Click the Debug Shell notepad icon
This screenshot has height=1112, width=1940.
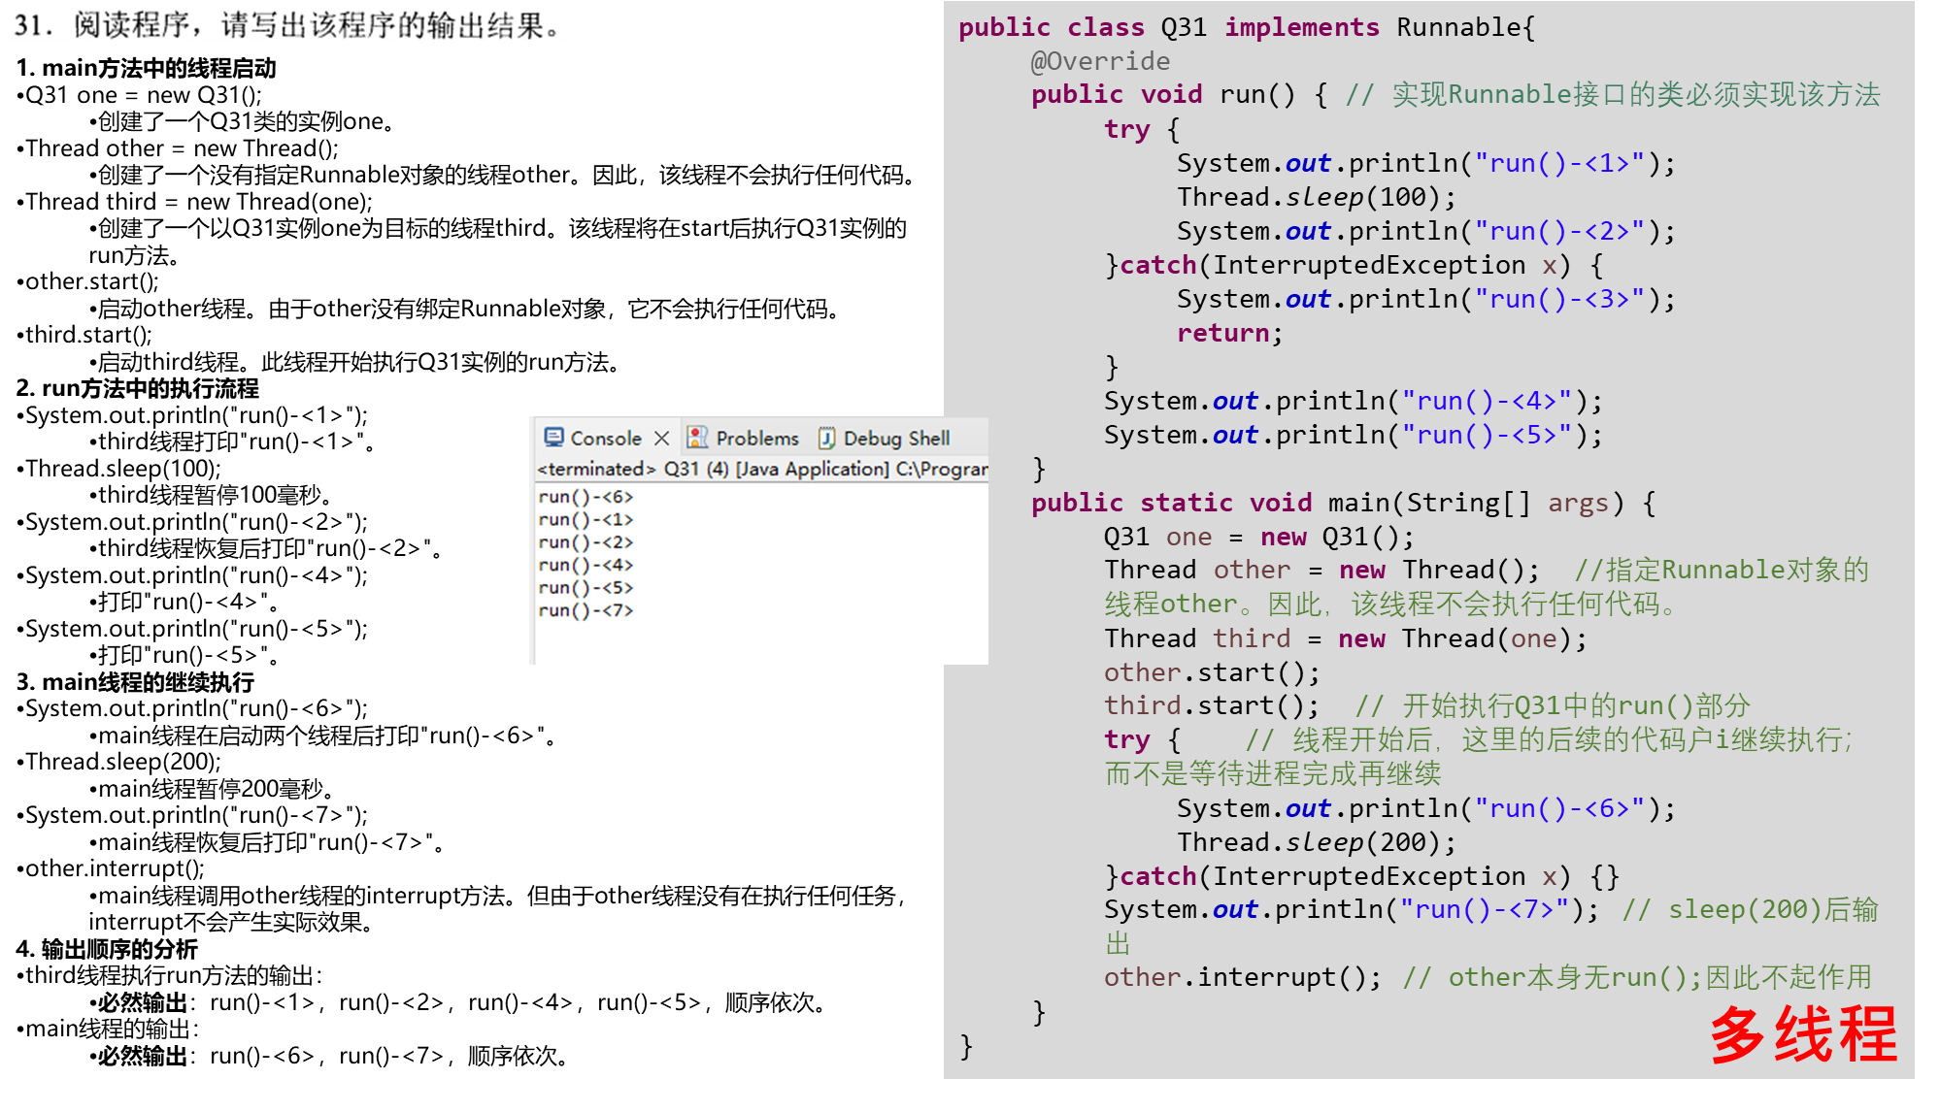pyautogui.click(x=826, y=438)
